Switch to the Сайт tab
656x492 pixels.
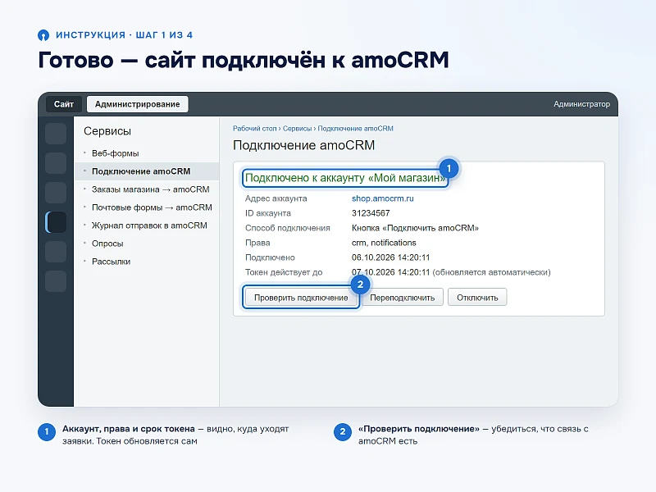64,104
